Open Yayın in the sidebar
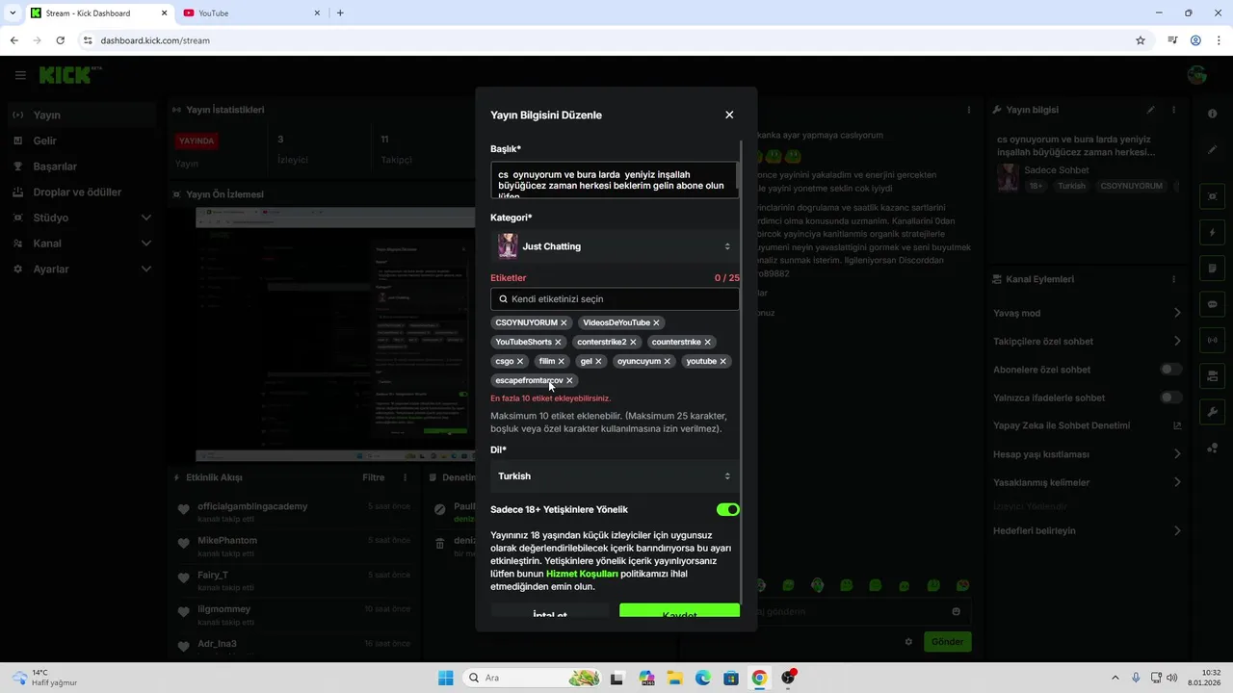Screen dimensions: 1233x693 point(82,115)
